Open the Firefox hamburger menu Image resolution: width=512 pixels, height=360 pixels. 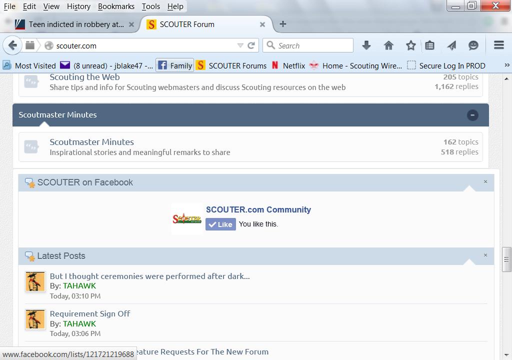pos(498,45)
